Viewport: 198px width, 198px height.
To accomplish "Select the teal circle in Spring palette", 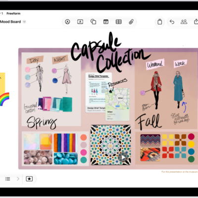I will (x=84, y=160).
